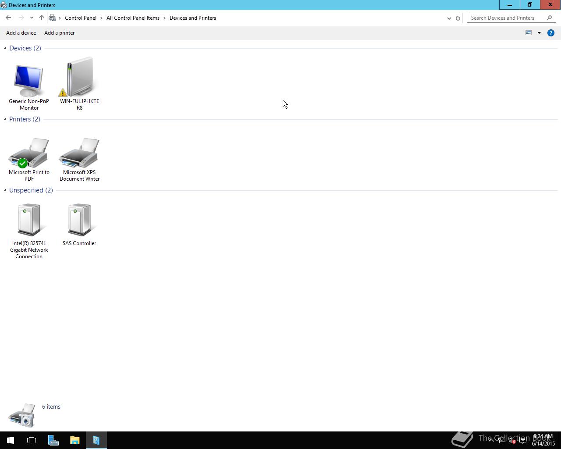Open the recent locations dropdown
This screenshot has height=449, width=561.
coord(32,18)
